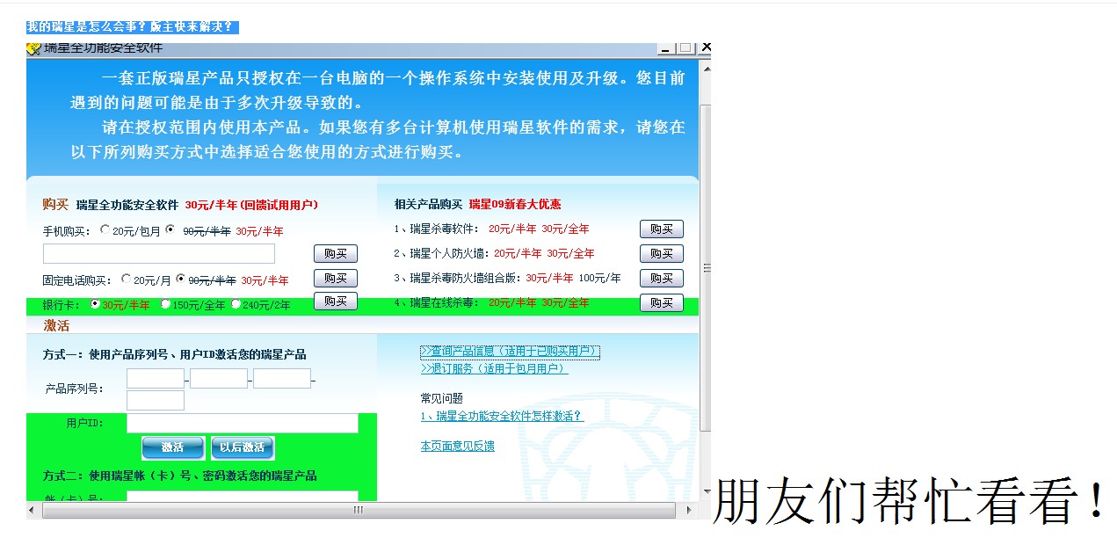This screenshot has height=545, width=1117.
Task: Click the third 产品序列号 segment field
Action: pos(282,379)
